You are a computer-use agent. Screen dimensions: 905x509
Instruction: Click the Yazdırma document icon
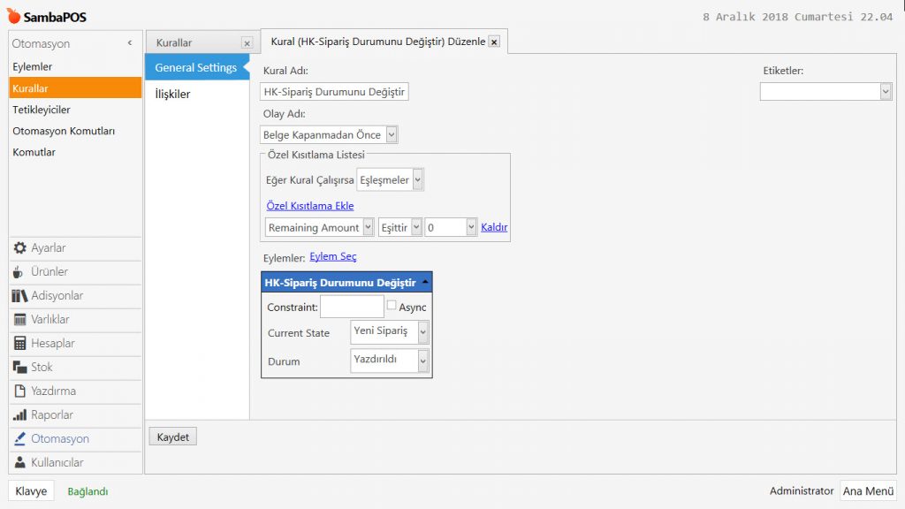[x=19, y=391]
